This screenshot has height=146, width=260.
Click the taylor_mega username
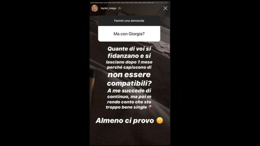(x=108, y=8)
